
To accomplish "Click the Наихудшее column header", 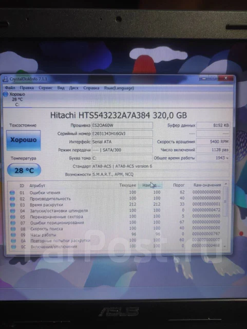I will click(x=151, y=185).
